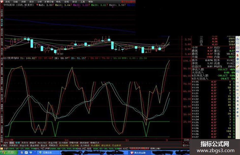240x155 pixels.
Task: Select the 另存为 tab
Action: click(x=25, y=143)
